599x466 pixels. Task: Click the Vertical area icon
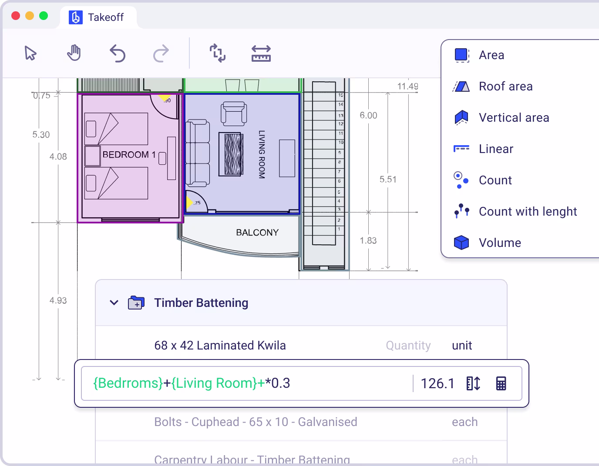click(461, 117)
